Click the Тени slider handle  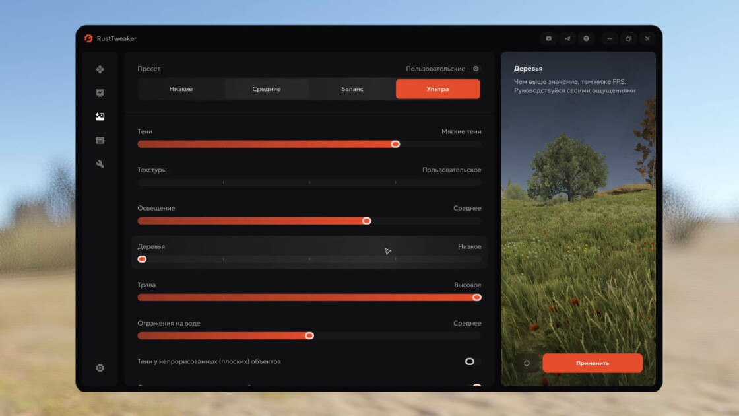click(x=395, y=144)
